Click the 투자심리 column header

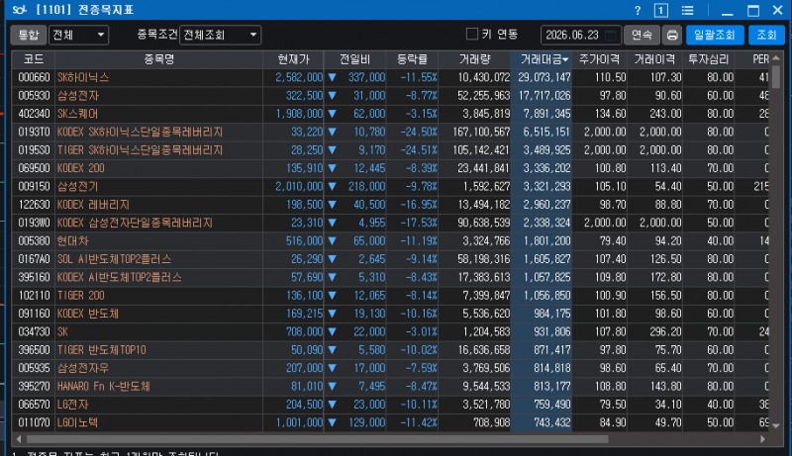point(709,59)
